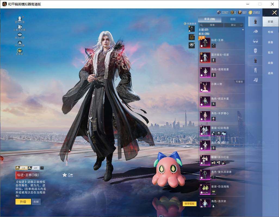The width and height of the screenshot is (279, 217).
Task: Close the wardrobe with the X button
Action: coord(274,12)
